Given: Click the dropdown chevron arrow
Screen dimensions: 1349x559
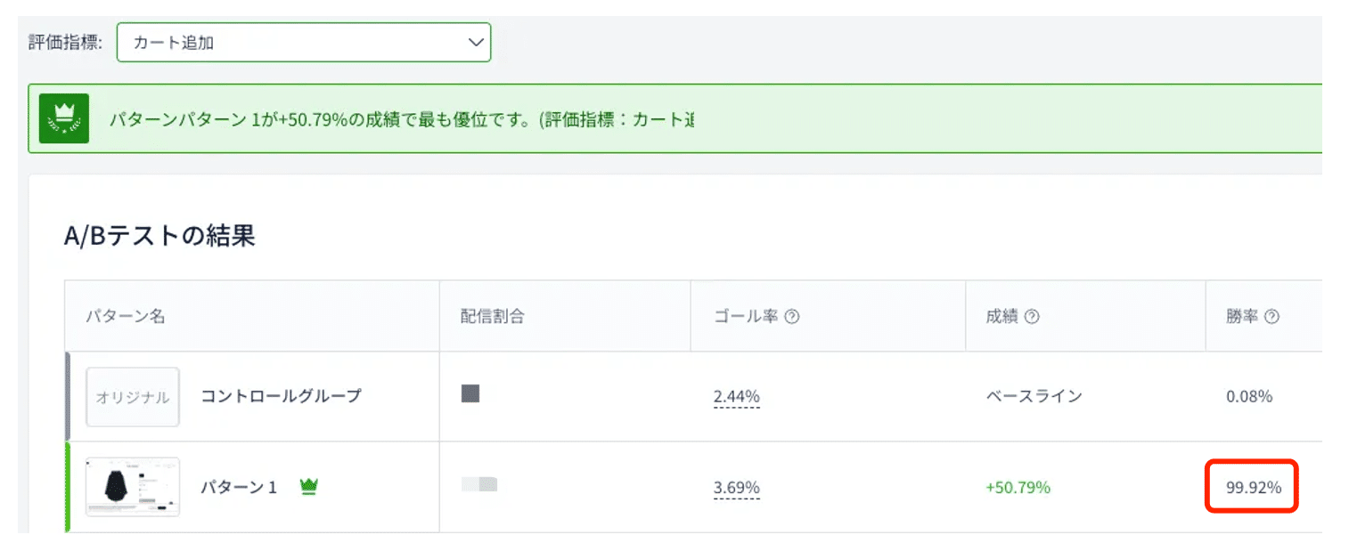Looking at the screenshot, I should coord(477,42).
